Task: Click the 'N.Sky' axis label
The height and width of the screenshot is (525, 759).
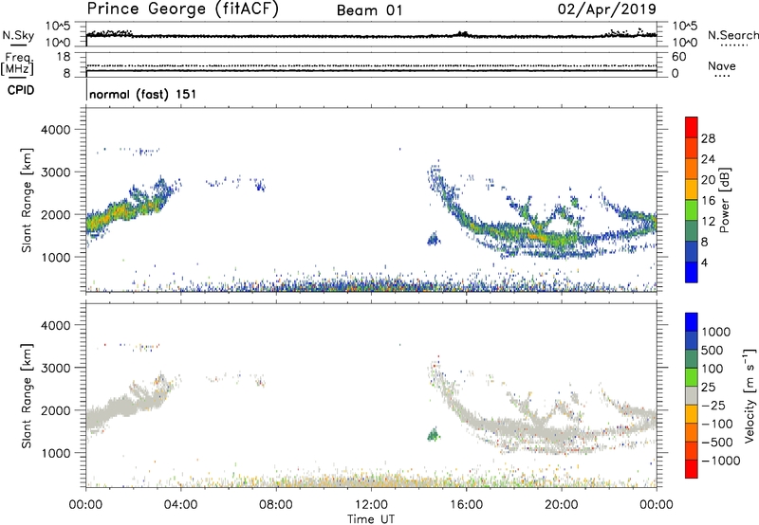Action: 18,35
